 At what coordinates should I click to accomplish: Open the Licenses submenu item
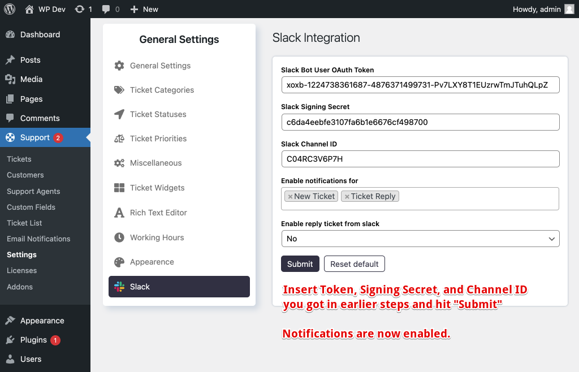click(x=22, y=270)
